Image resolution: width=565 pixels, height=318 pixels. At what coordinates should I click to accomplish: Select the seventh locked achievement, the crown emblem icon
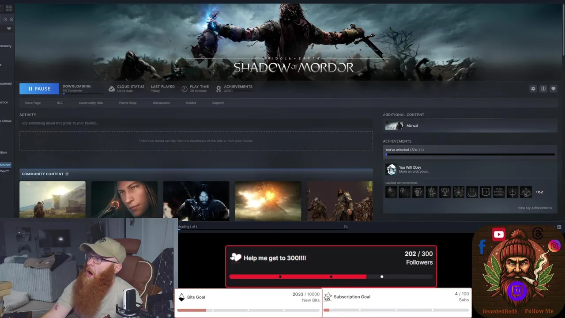[472, 192]
